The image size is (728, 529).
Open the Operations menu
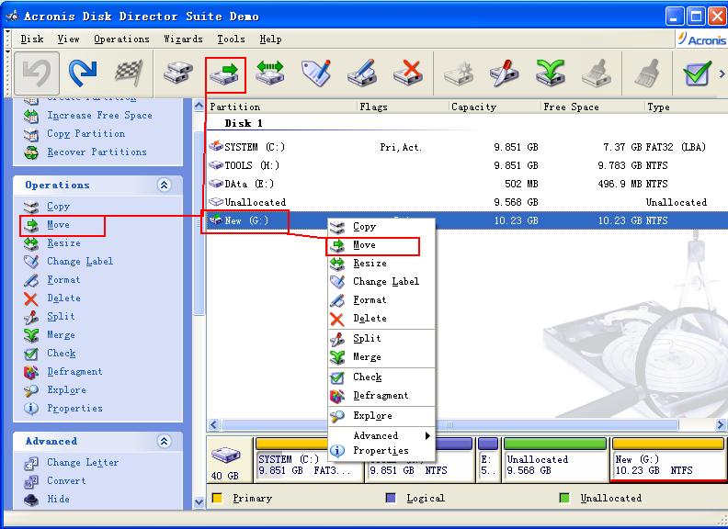point(121,39)
